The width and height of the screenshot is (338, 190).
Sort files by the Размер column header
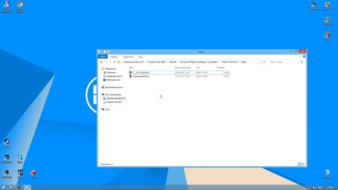[221, 68]
